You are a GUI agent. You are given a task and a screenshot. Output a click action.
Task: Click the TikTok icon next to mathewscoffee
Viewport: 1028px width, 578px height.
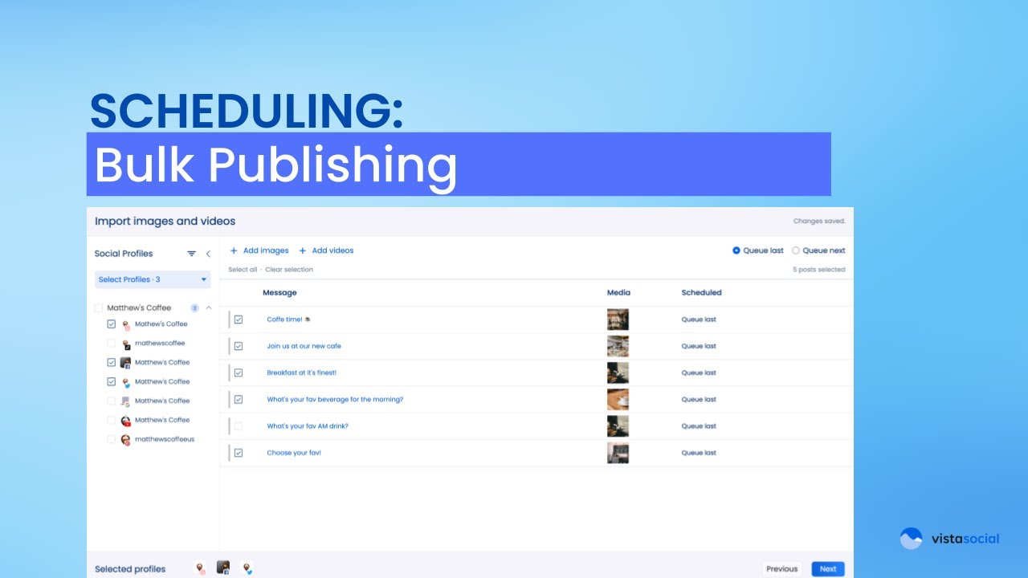[x=126, y=343]
